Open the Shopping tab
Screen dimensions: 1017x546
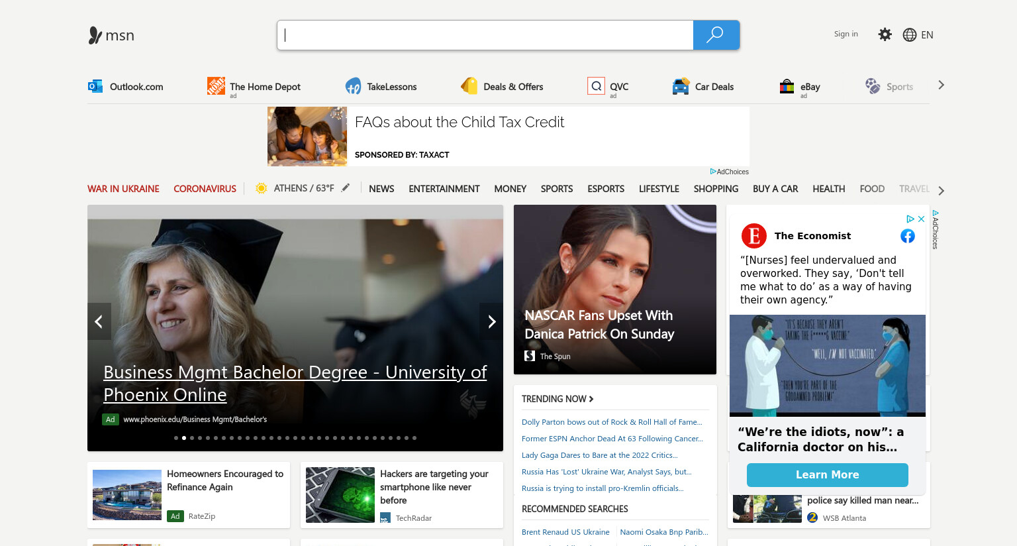click(716, 189)
